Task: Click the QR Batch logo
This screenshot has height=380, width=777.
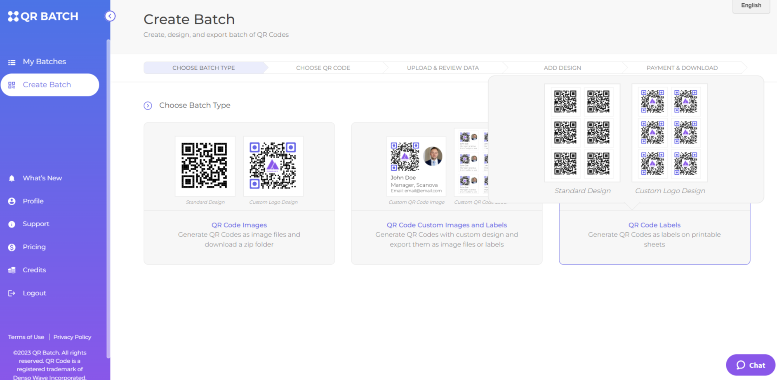Action: [x=43, y=16]
